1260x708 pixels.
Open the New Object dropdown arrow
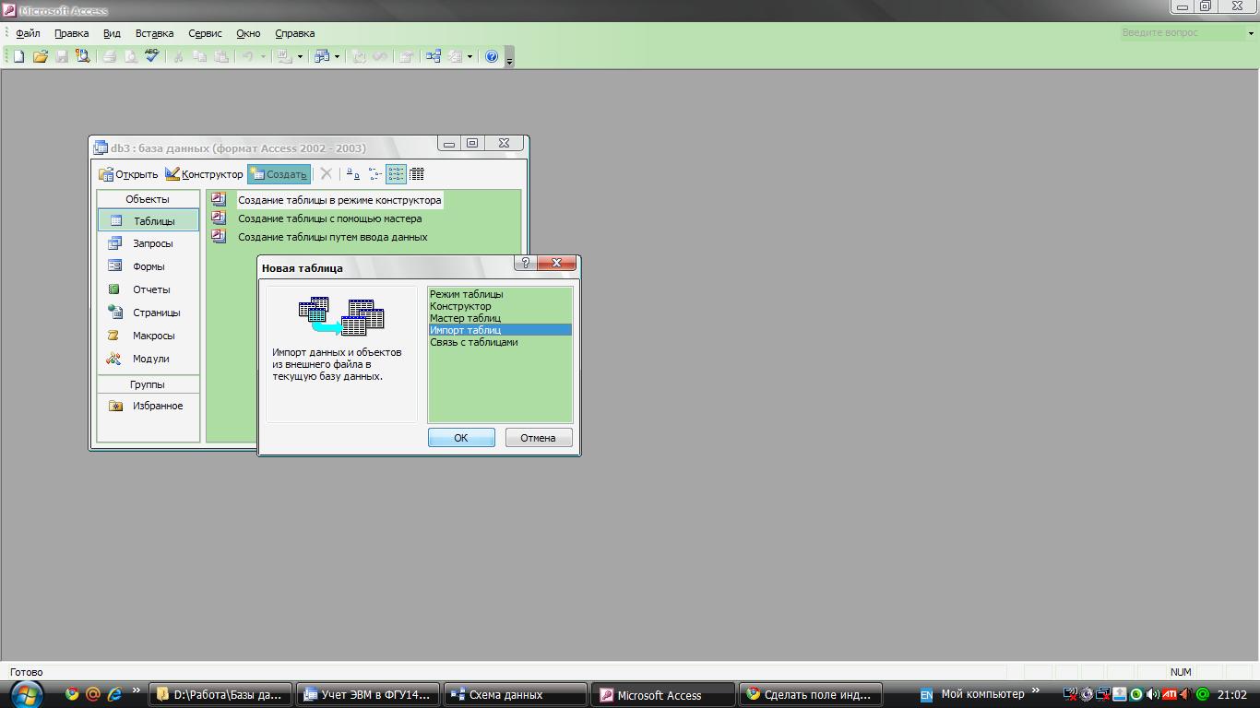tap(470, 56)
